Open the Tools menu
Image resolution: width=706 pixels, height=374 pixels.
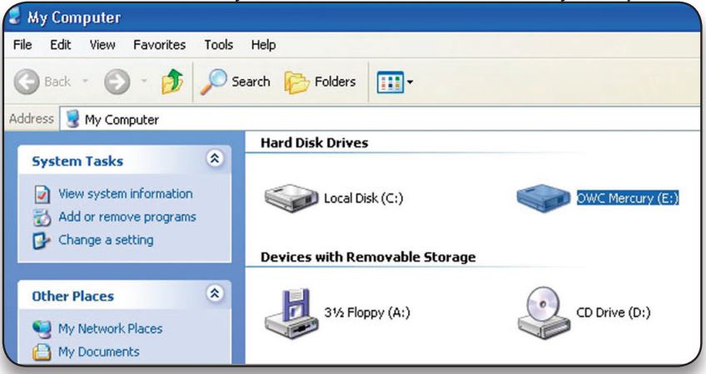coord(219,45)
